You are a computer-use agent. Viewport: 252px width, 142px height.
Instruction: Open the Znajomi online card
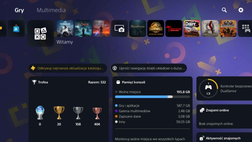tap(224, 116)
